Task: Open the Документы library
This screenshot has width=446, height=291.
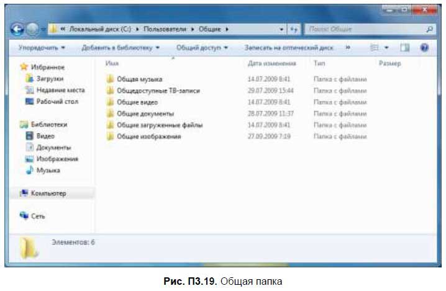Action: point(54,148)
